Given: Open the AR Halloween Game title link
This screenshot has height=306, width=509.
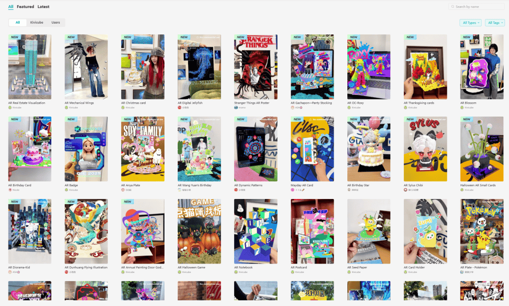Looking at the screenshot, I should tap(191, 268).
